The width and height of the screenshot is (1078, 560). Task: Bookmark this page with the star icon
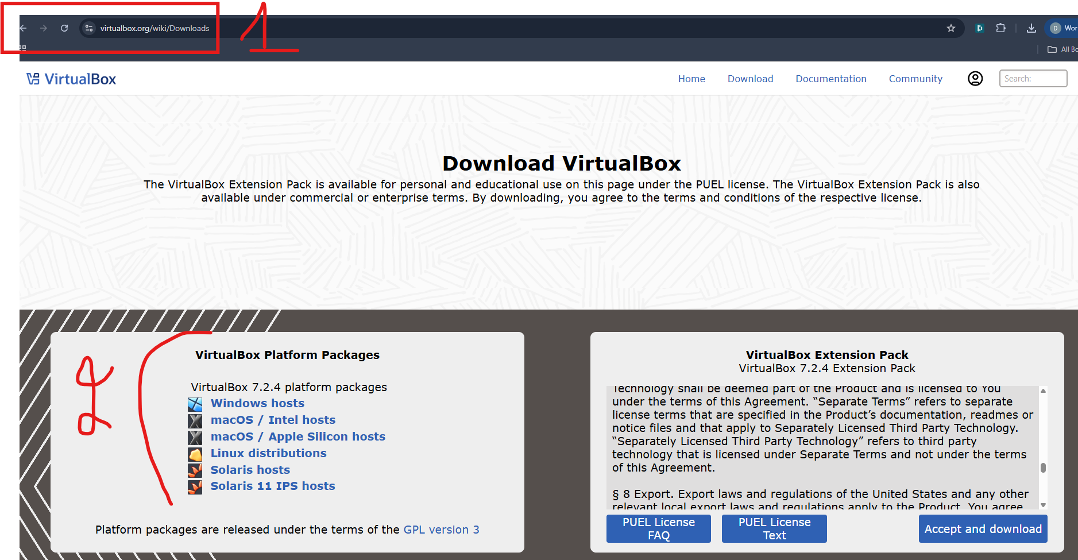(x=951, y=28)
